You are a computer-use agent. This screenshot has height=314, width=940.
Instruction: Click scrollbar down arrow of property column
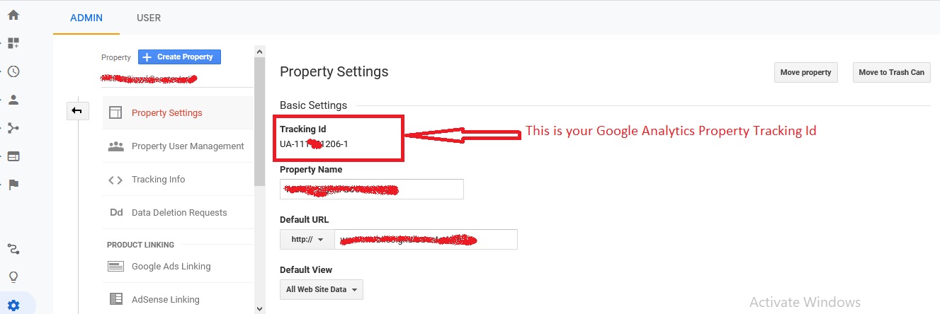tap(260, 308)
